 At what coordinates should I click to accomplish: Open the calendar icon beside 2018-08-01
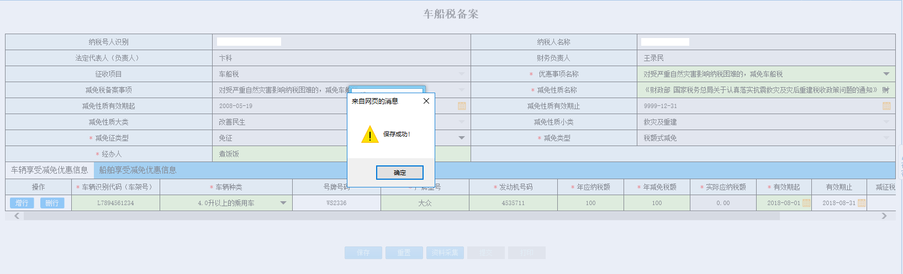coord(806,203)
